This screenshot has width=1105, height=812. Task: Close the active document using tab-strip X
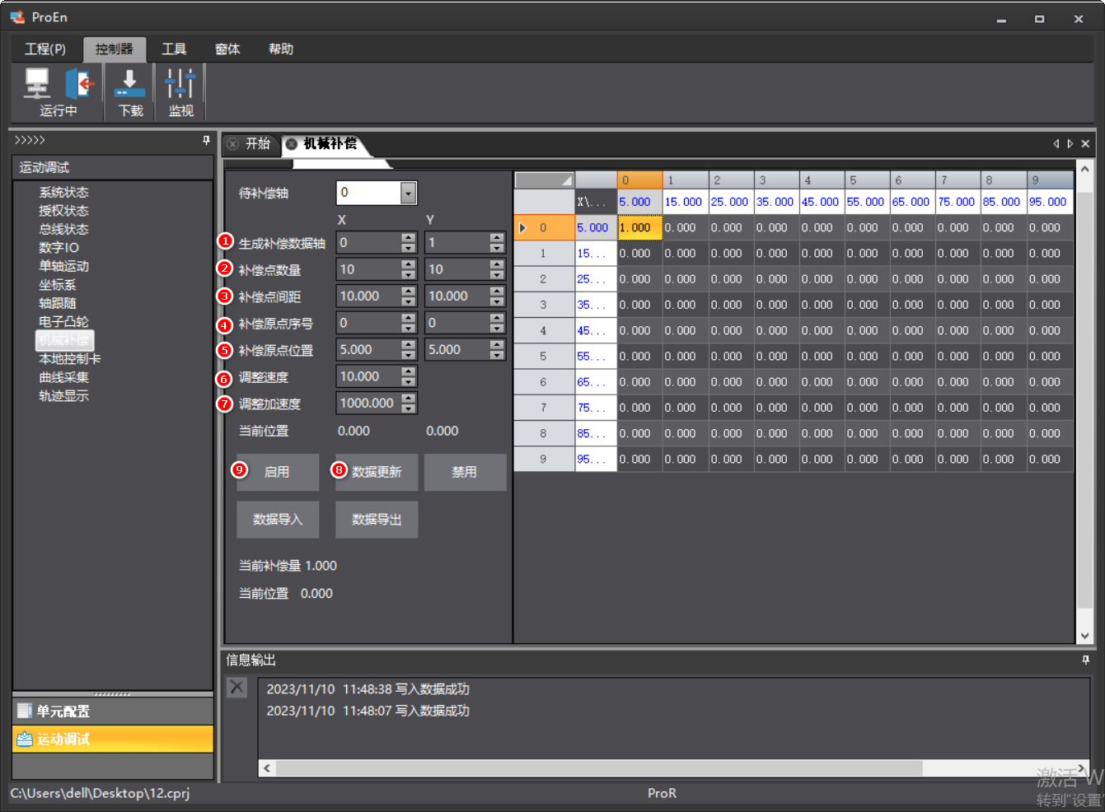[x=1085, y=143]
